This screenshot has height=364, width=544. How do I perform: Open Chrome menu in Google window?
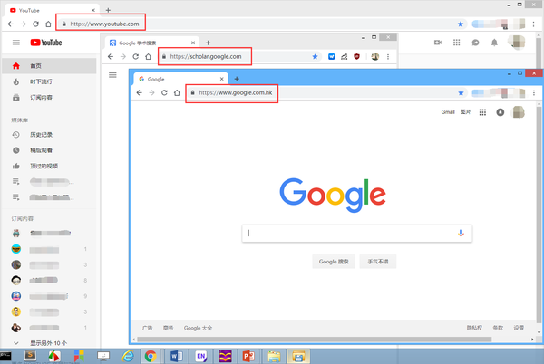(534, 92)
